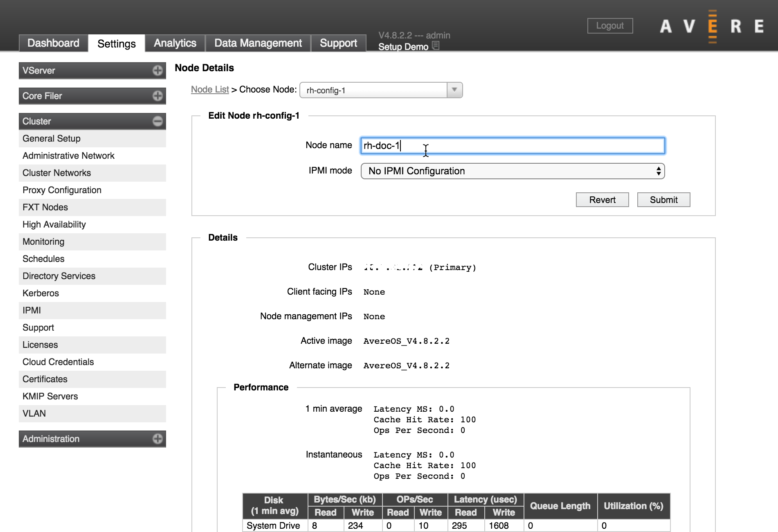Click the Core Filer section header
The image size is (778, 532).
click(92, 96)
